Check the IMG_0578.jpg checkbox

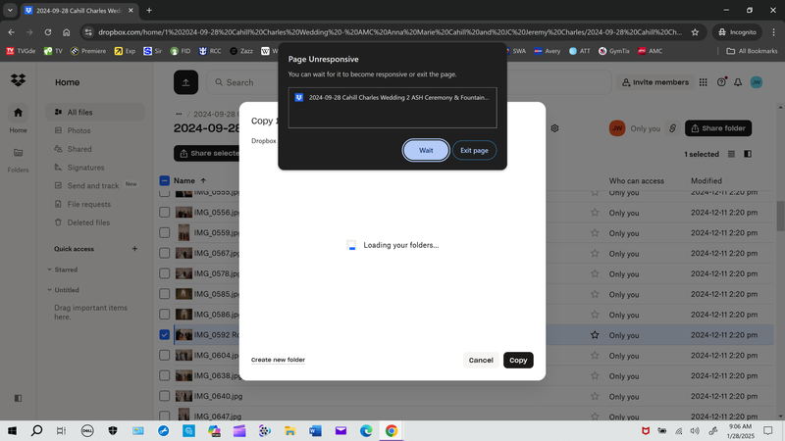click(164, 273)
